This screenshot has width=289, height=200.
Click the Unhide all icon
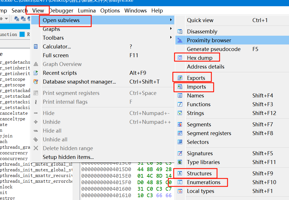pyautogui.click(x=36, y=140)
